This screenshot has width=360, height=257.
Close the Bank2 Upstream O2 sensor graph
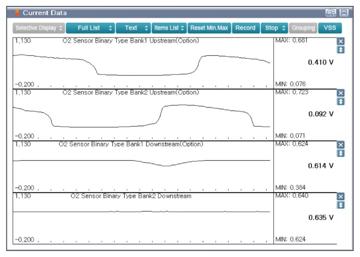pyautogui.click(x=341, y=93)
